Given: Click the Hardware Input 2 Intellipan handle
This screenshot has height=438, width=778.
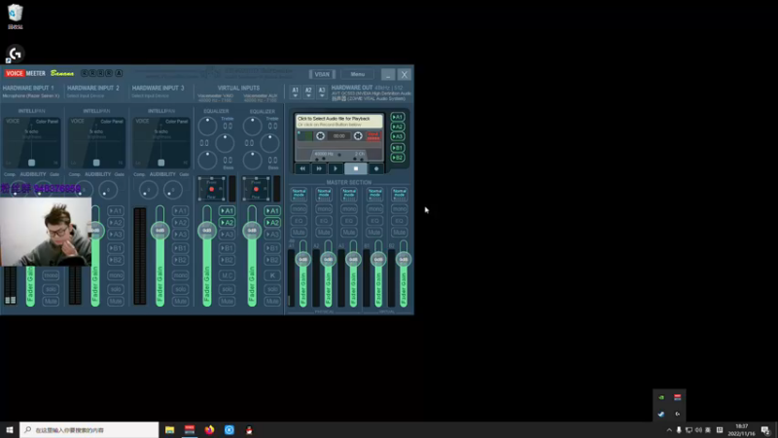Looking at the screenshot, I should (96, 163).
